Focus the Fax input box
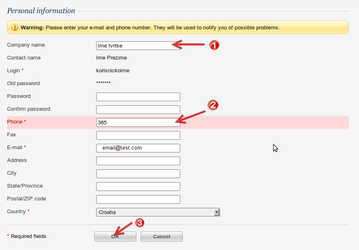The height and width of the screenshot is (250, 359). [138, 135]
